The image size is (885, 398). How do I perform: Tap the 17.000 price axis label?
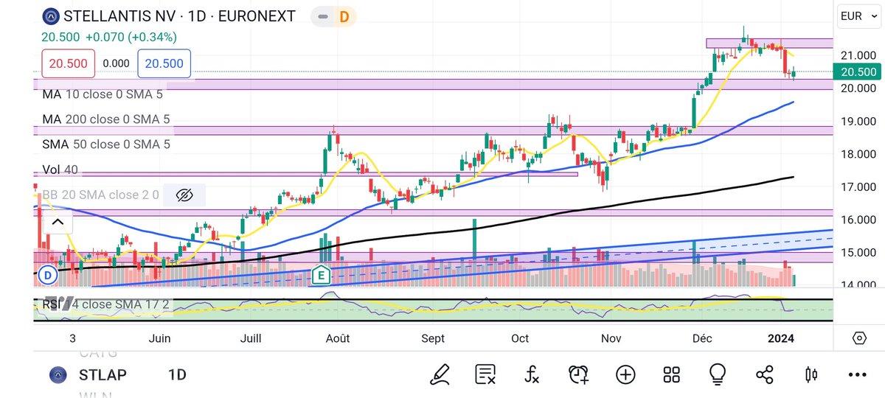[x=857, y=186]
